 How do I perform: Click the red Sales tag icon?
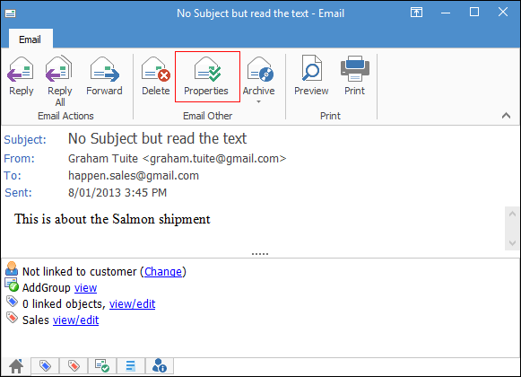click(12, 318)
